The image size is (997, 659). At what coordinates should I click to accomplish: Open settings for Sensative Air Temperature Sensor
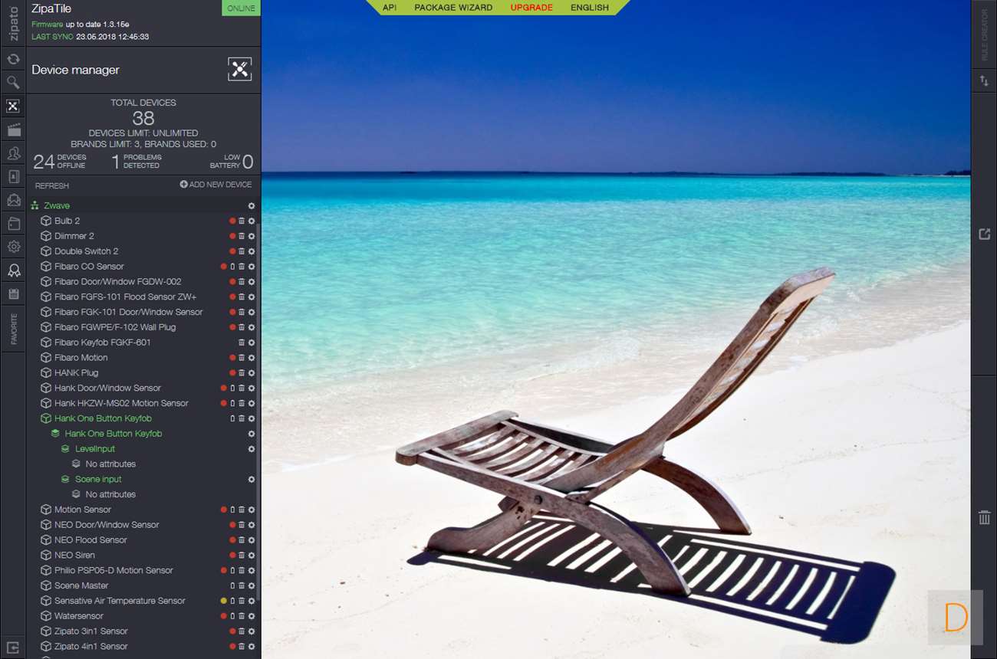(252, 601)
